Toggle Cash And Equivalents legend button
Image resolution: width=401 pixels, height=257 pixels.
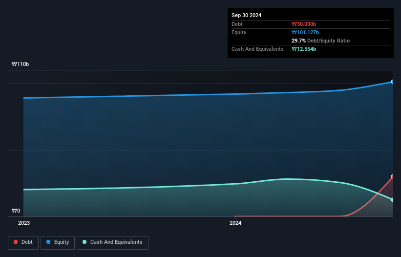(112, 242)
